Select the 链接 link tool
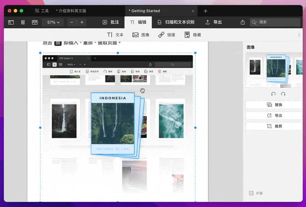 (x=166, y=35)
